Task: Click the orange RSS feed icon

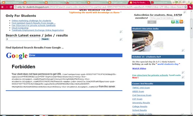Action: coord(181,22)
